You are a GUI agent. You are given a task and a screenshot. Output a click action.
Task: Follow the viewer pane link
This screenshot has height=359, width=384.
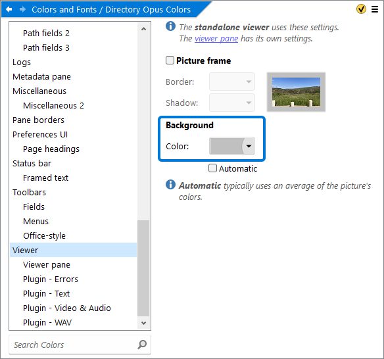[216, 38]
